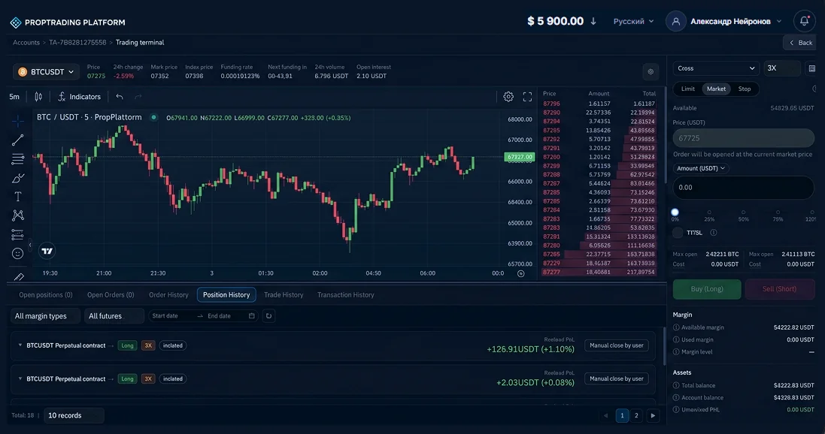Image resolution: width=825 pixels, height=434 pixels.
Task: Enter fullscreen chart mode
Action: tap(527, 97)
